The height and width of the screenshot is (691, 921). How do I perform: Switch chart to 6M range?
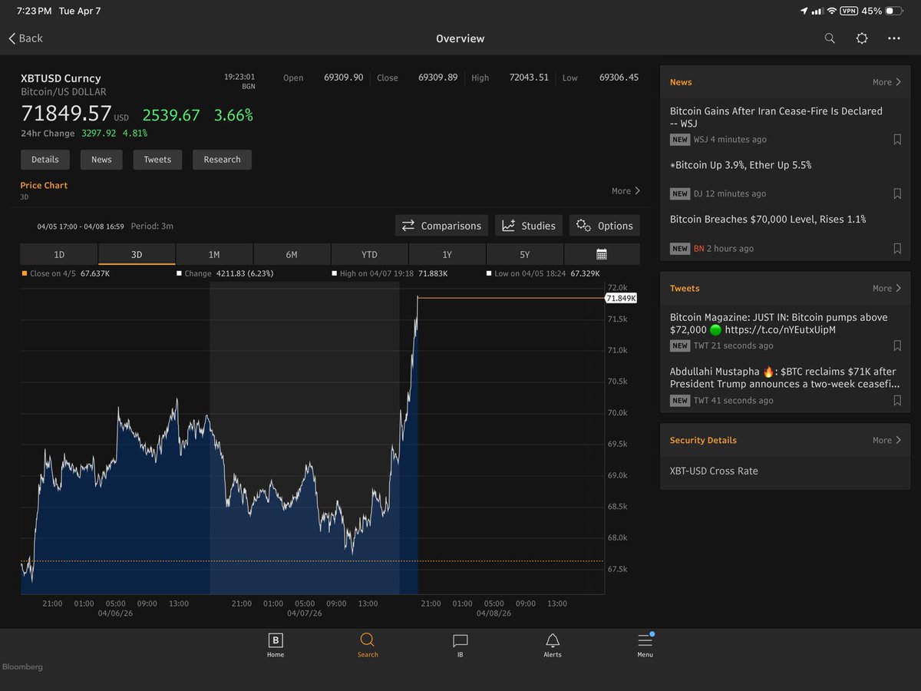(292, 254)
